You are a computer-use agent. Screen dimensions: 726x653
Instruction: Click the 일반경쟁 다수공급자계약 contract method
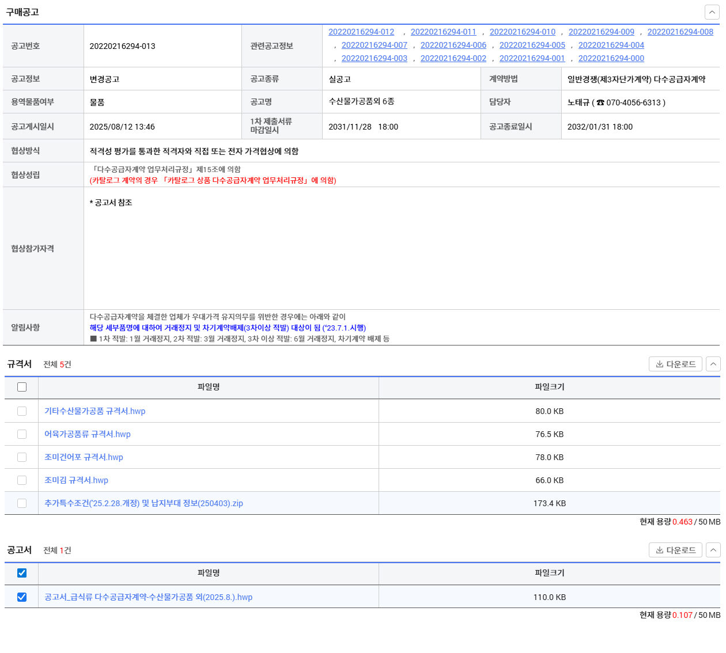pyautogui.click(x=636, y=79)
